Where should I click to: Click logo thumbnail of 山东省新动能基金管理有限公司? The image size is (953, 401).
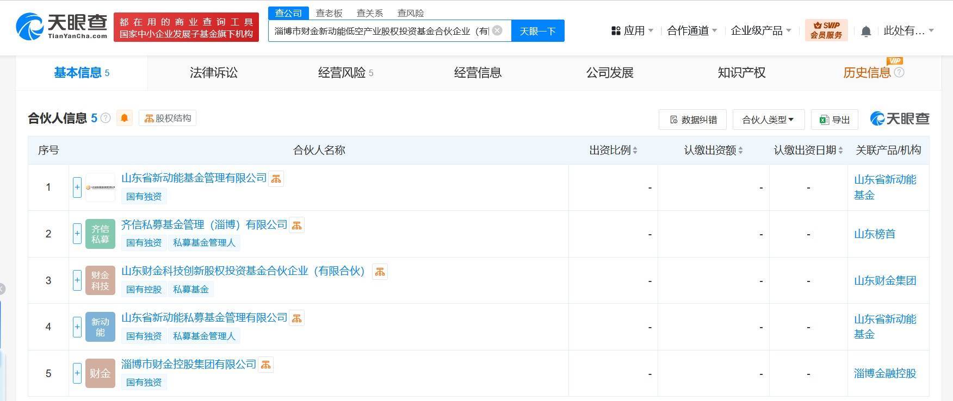click(100, 187)
